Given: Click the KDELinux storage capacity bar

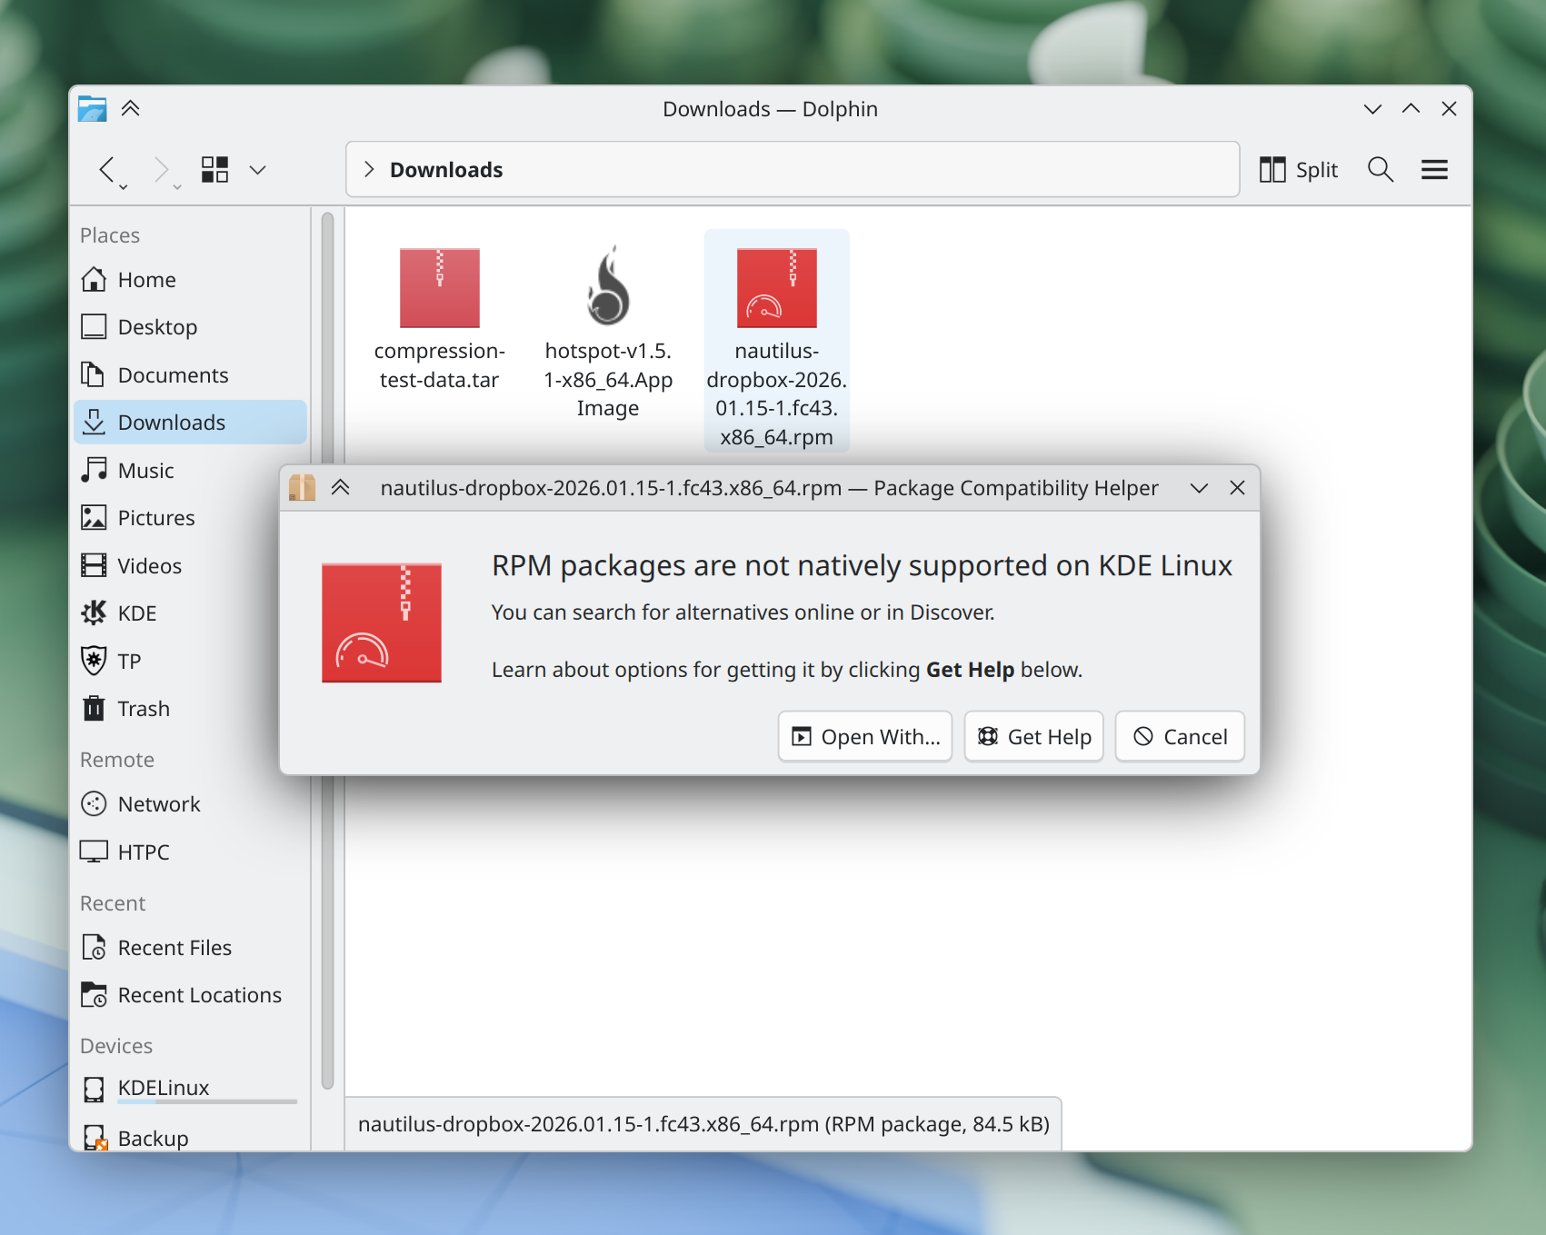Looking at the screenshot, I should click(207, 1101).
